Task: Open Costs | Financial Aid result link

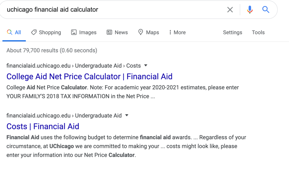Action: (43, 126)
